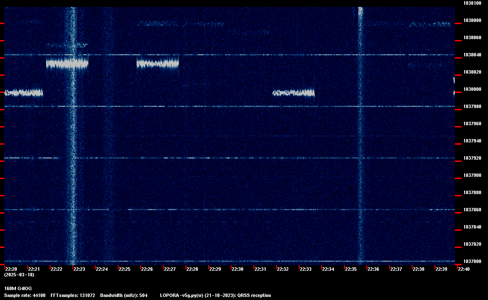Pick the 22:37 time label
The width and height of the screenshot is (488, 300).
click(x=396, y=269)
